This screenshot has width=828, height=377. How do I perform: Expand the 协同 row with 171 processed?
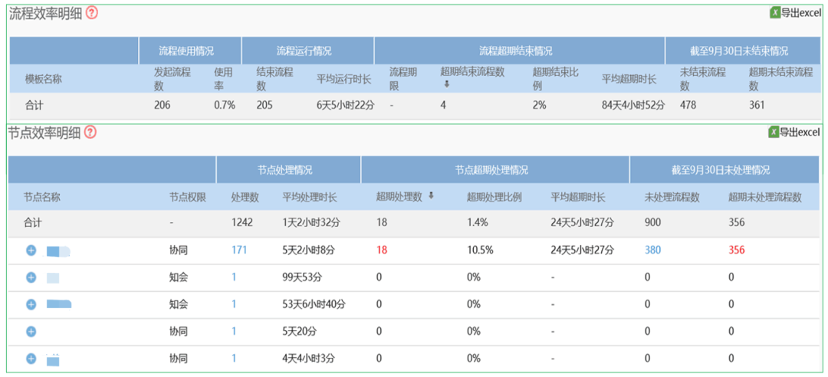tap(31, 251)
